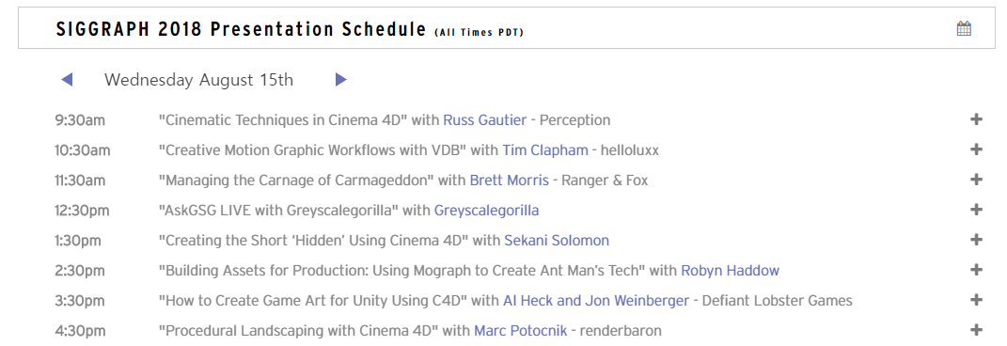Open the calendar icon in schedule header
Screen dimensions: 1007x346
pos(964,28)
